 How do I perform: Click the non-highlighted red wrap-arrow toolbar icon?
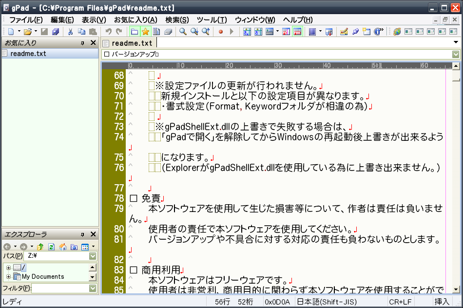click(x=286, y=31)
